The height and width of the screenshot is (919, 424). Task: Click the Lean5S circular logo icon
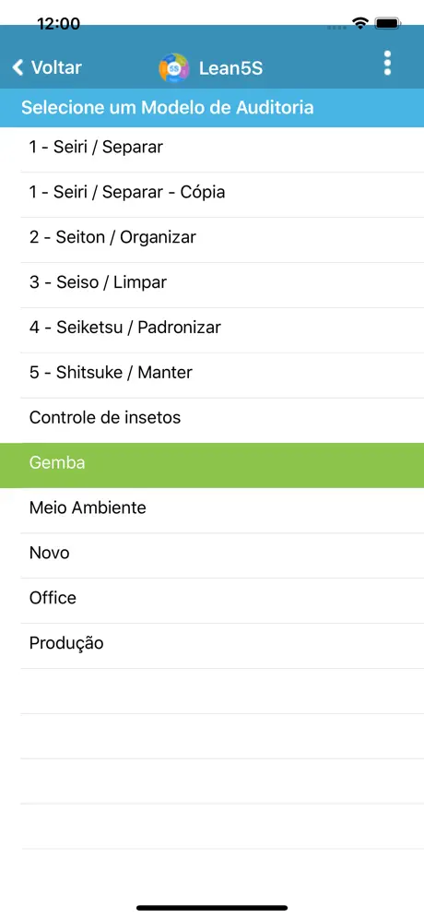point(174,68)
